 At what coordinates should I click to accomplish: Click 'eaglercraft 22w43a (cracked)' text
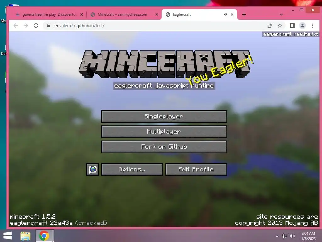coord(58,223)
